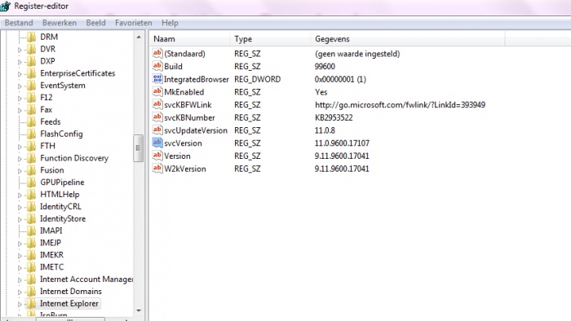Select the EventSystem tree key

(x=62, y=86)
